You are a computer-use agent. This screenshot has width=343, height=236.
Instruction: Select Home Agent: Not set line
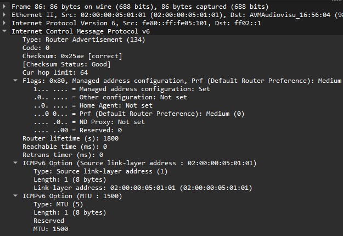coord(93,105)
